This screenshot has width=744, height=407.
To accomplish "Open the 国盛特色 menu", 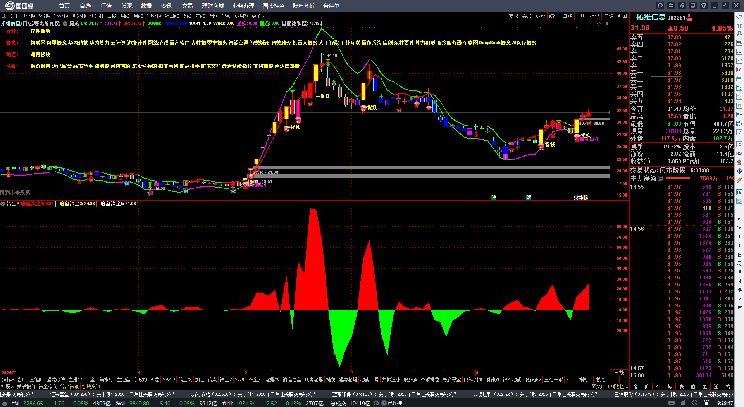I will point(273,6).
